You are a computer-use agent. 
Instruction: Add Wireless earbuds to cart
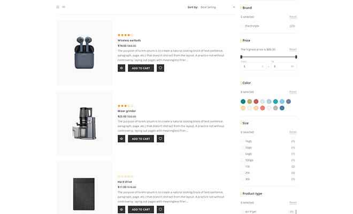141,68
